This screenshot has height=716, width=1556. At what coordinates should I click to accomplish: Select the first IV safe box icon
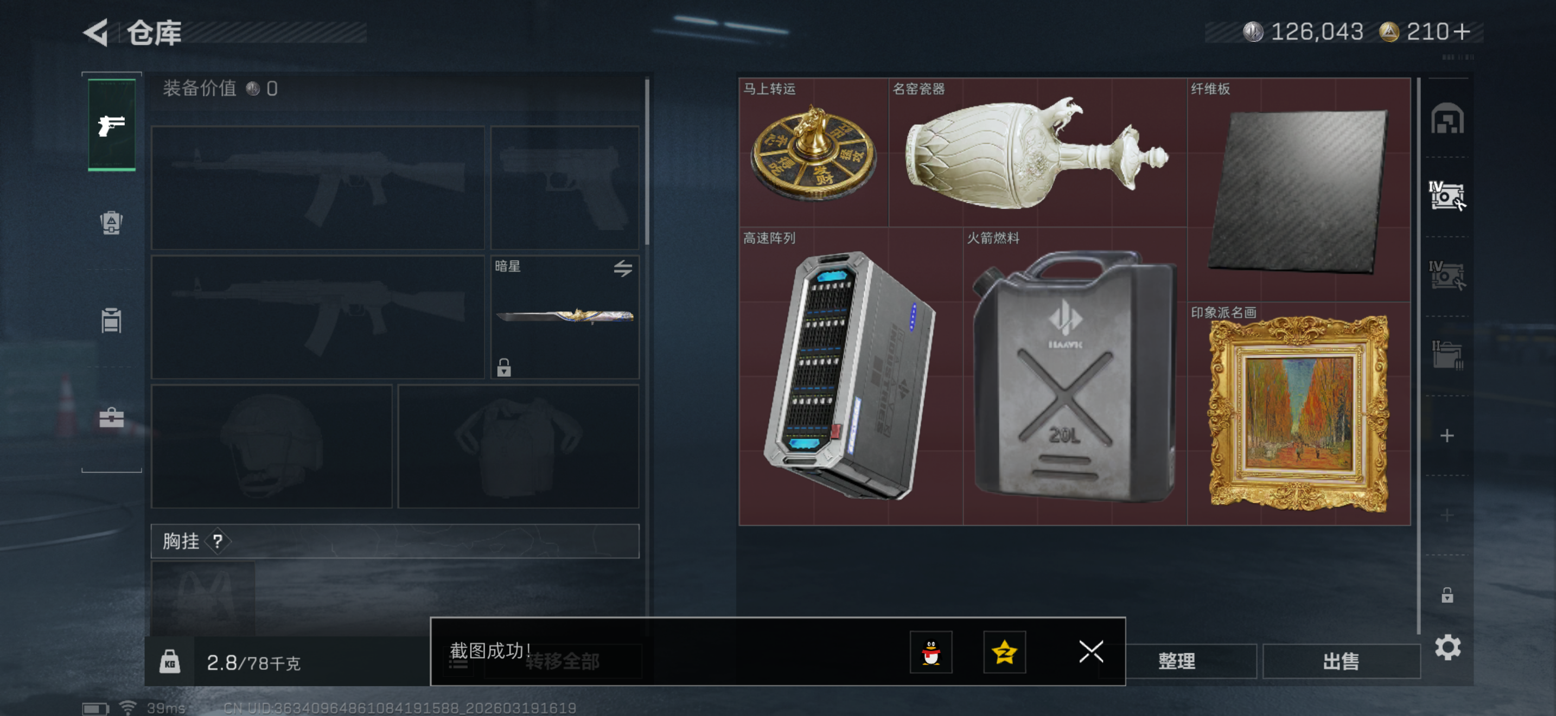coord(1446,196)
